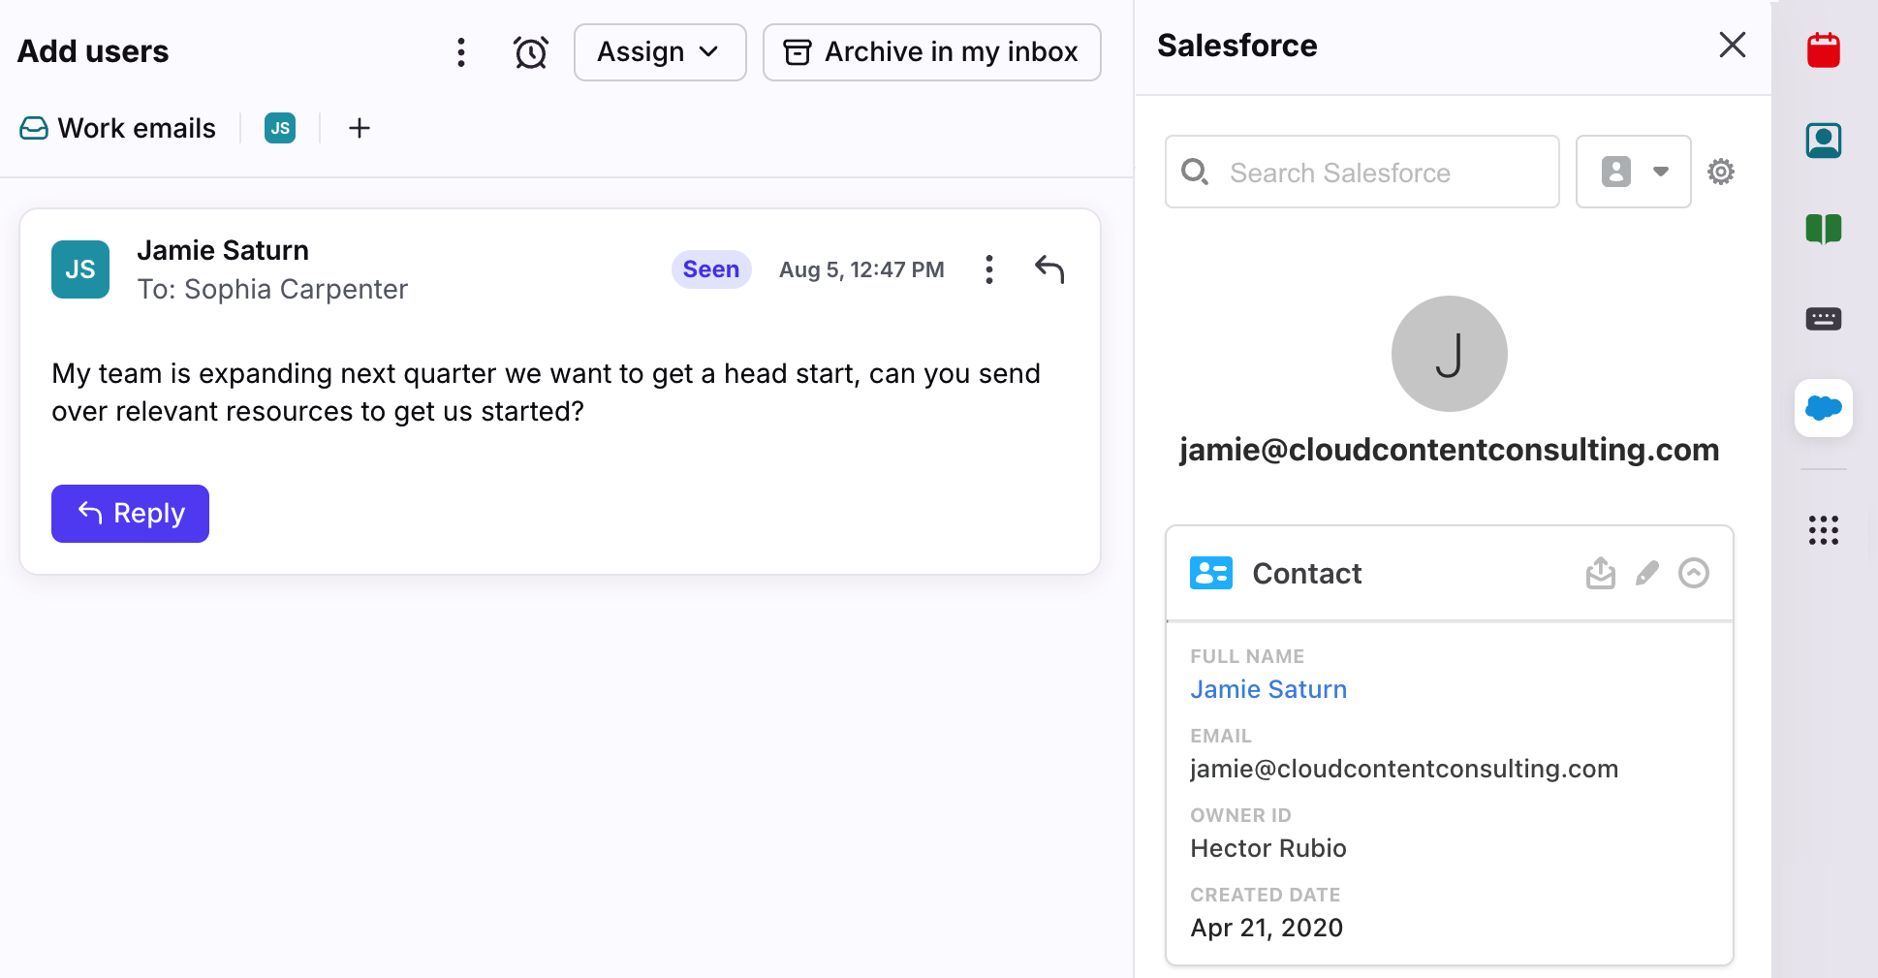Click the Aug 5, 12:47 PM timestamp
Image resolution: width=1878 pixels, height=978 pixels.
[861, 269]
